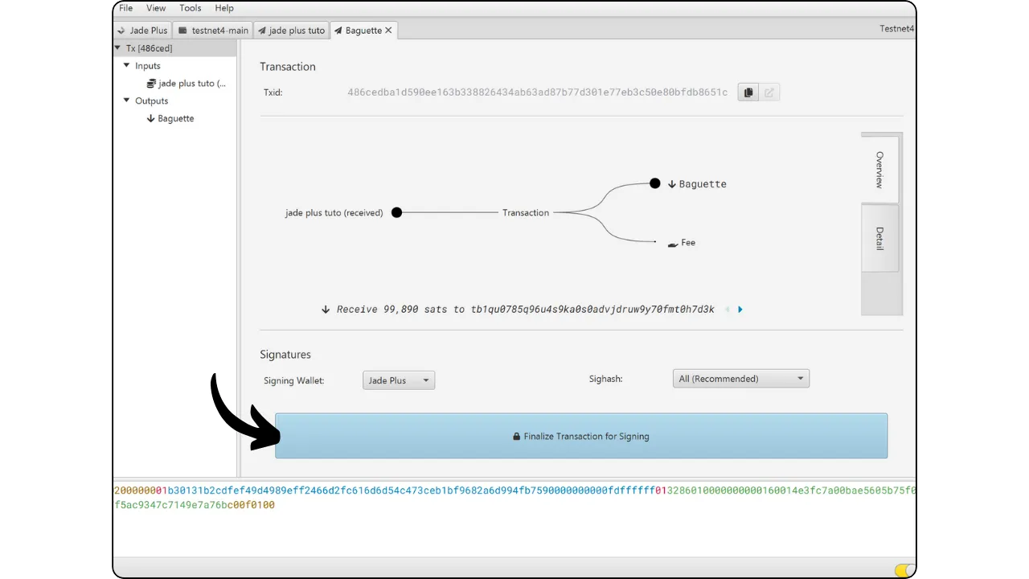Collapse the Outputs tree node
This screenshot has height=579, width=1029.
[127, 101]
